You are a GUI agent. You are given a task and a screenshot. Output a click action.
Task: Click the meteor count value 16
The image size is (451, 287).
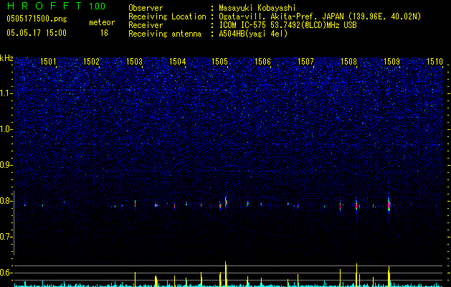click(104, 33)
